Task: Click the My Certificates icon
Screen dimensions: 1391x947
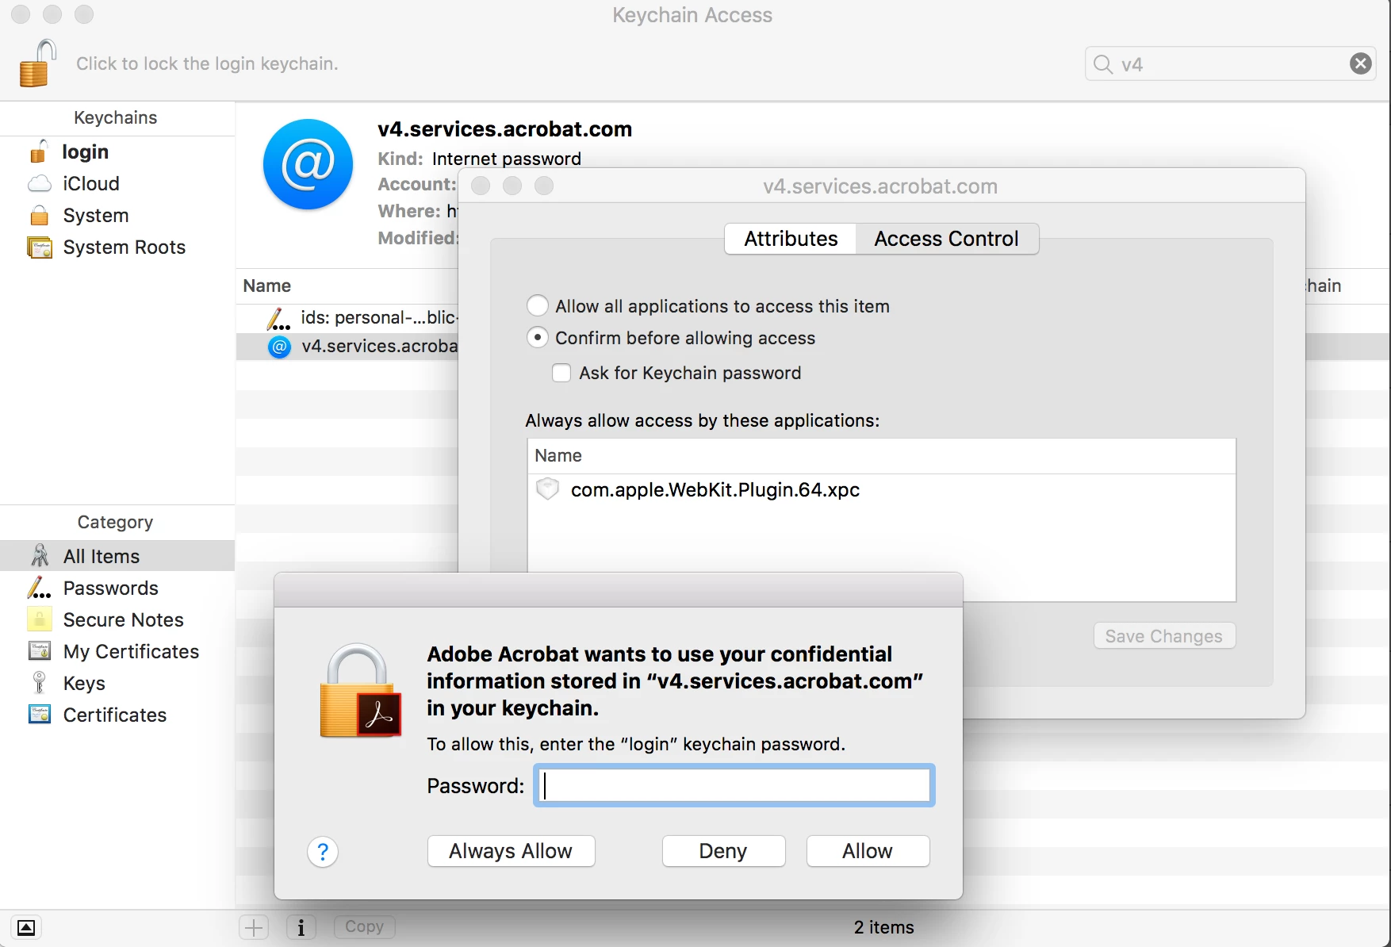Action: coord(40,651)
